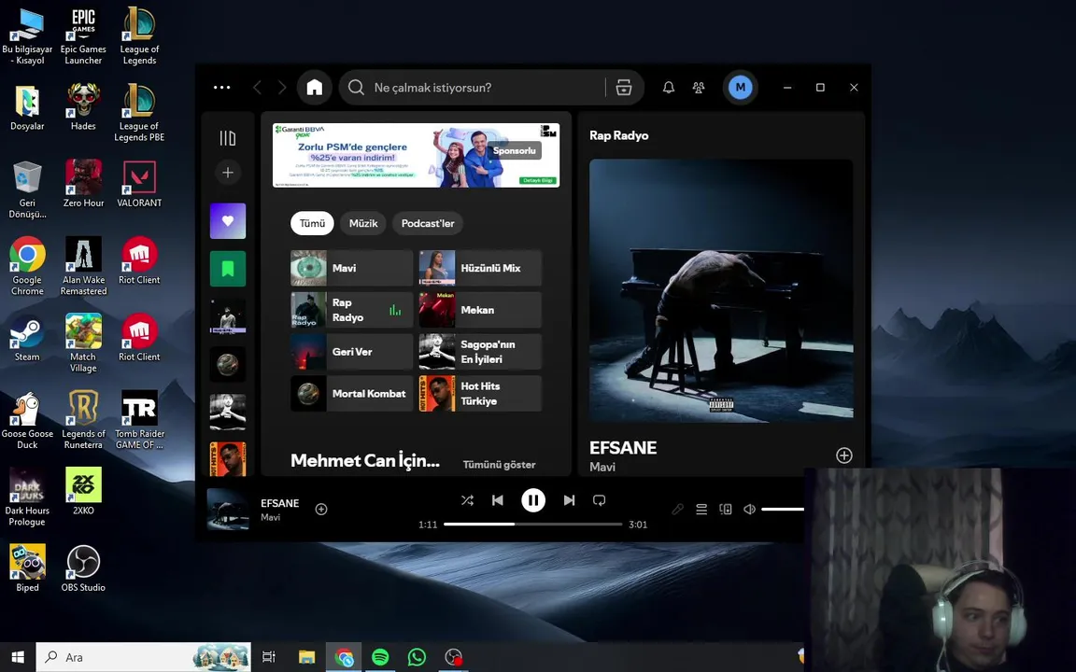Open the Mortal Kombat card

click(351, 394)
